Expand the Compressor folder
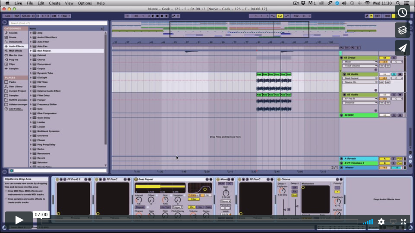 coord(31,64)
